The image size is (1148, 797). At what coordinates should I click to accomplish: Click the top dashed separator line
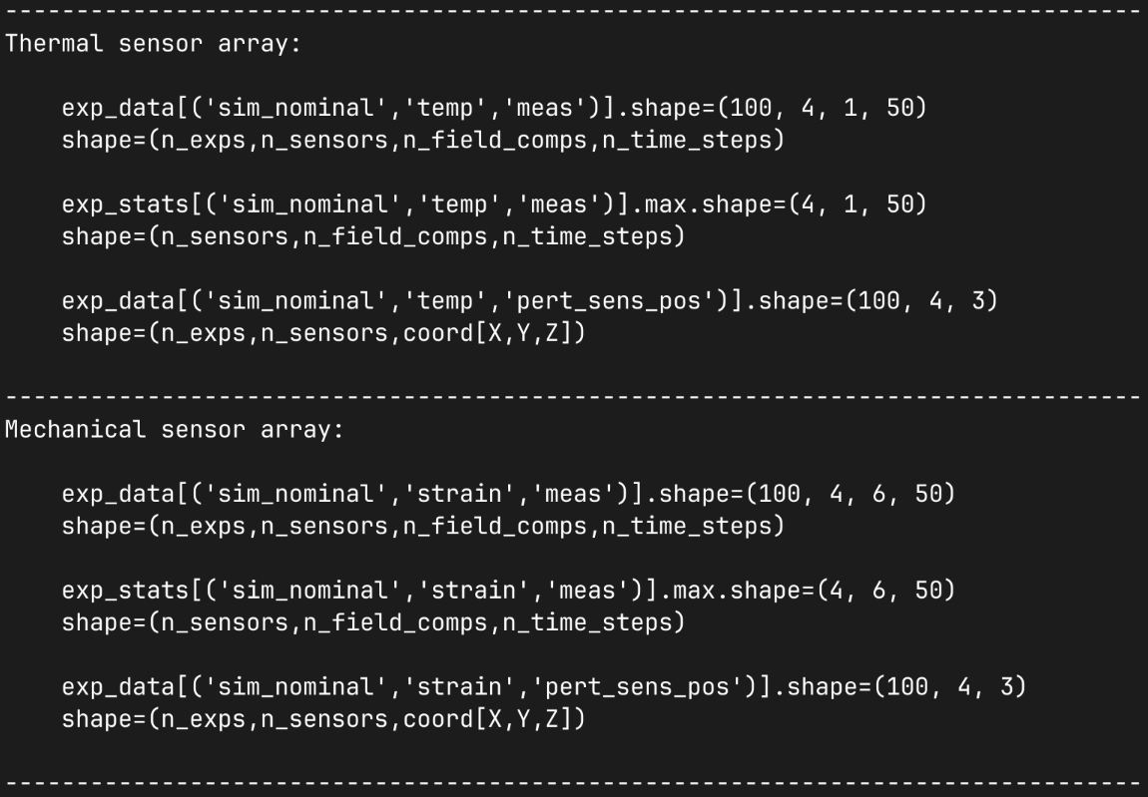coord(574,11)
